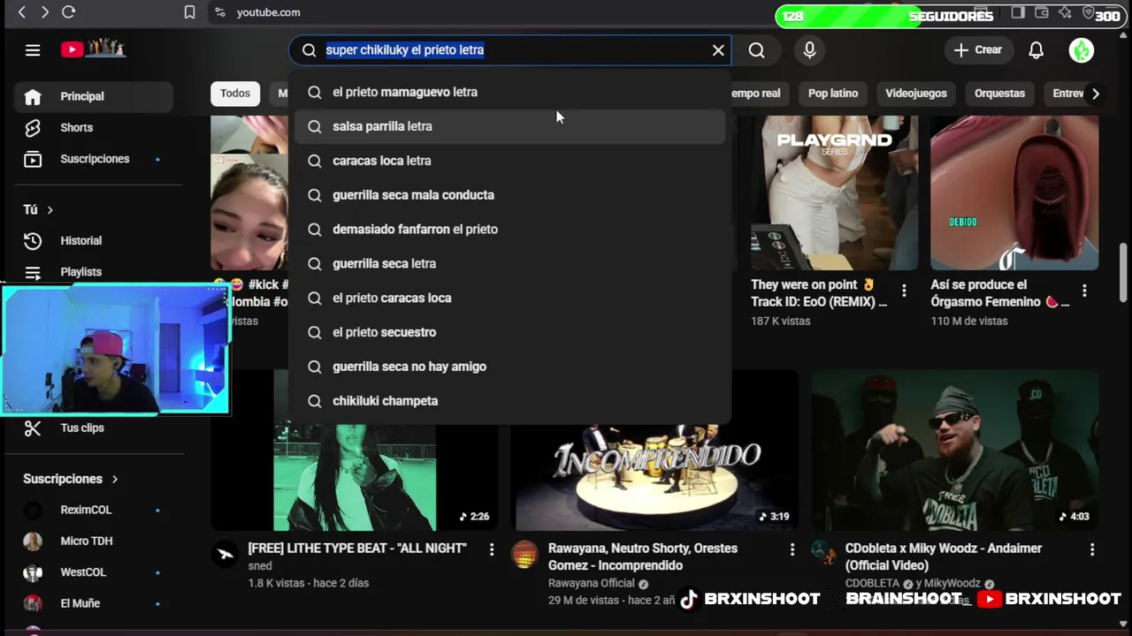Select suggestion "guerrilla seca letra"
The width and height of the screenshot is (1132, 636).
pos(509,263)
